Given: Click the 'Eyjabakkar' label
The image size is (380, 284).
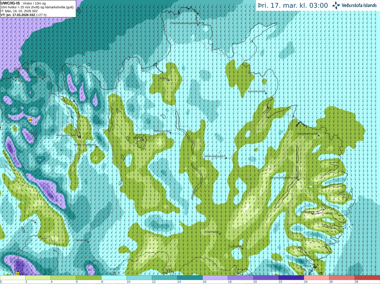Looking at the screenshot, I should coord(235,246).
